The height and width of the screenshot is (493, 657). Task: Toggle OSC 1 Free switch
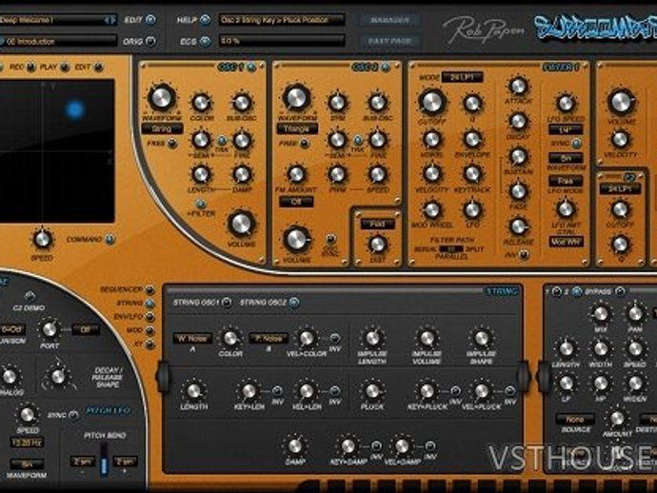[x=171, y=144]
